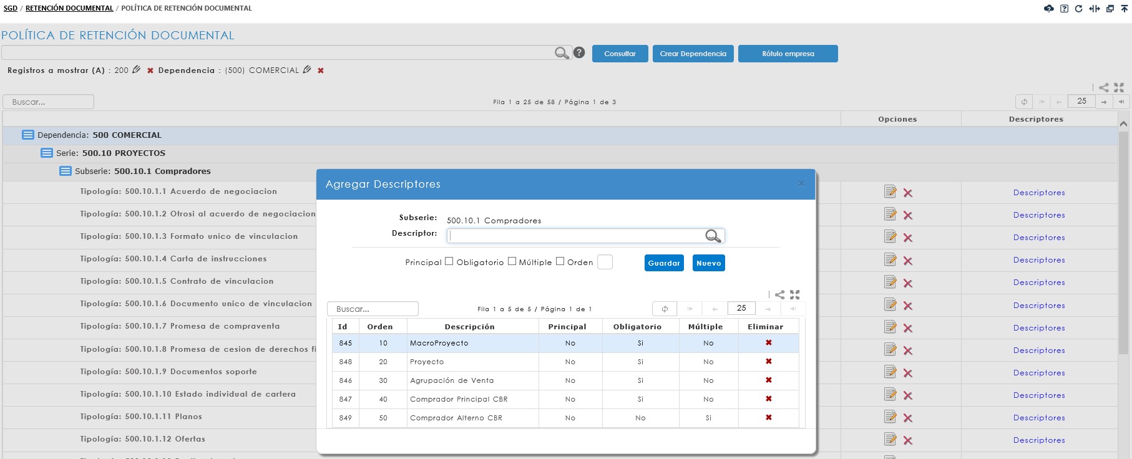The height and width of the screenshot is (459, 1132).
Task: Edit Tipología Documentos soporte row
Action: (x=890, y=372)
